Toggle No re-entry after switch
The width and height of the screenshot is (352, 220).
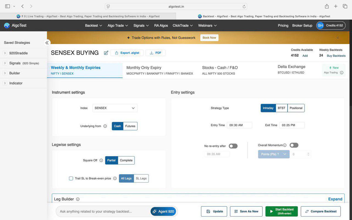[233, 146]
